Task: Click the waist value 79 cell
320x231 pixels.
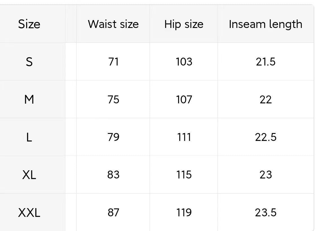Action: (x=113, y=137)
